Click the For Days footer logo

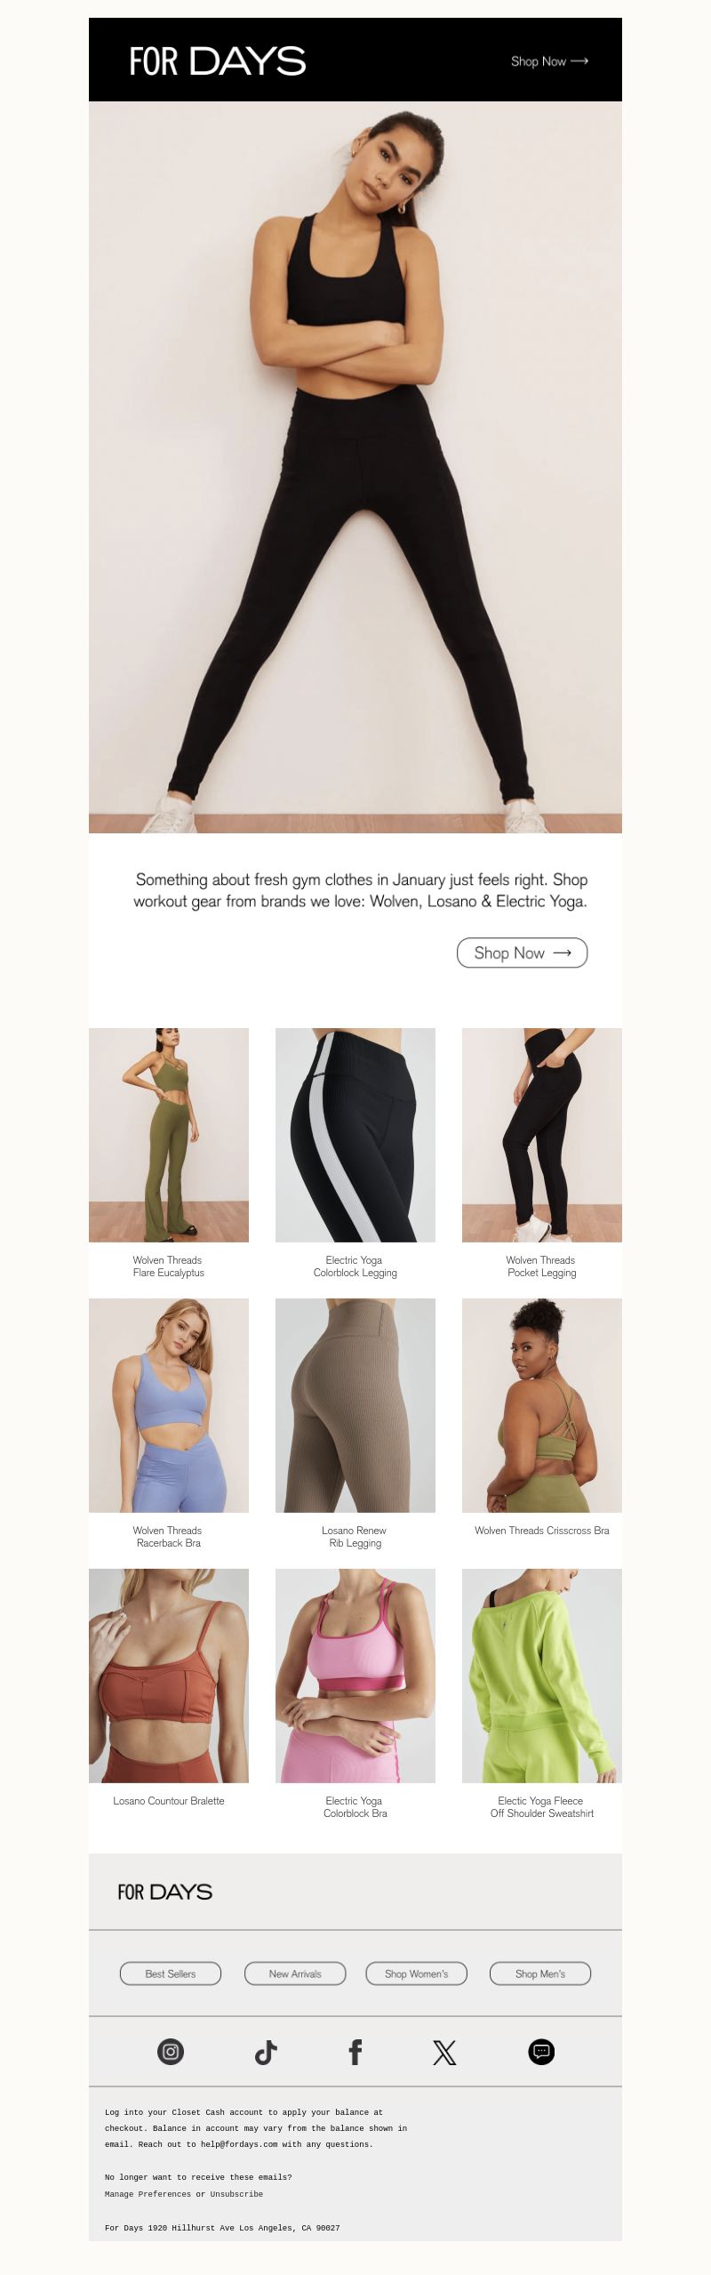point(165,1892)
